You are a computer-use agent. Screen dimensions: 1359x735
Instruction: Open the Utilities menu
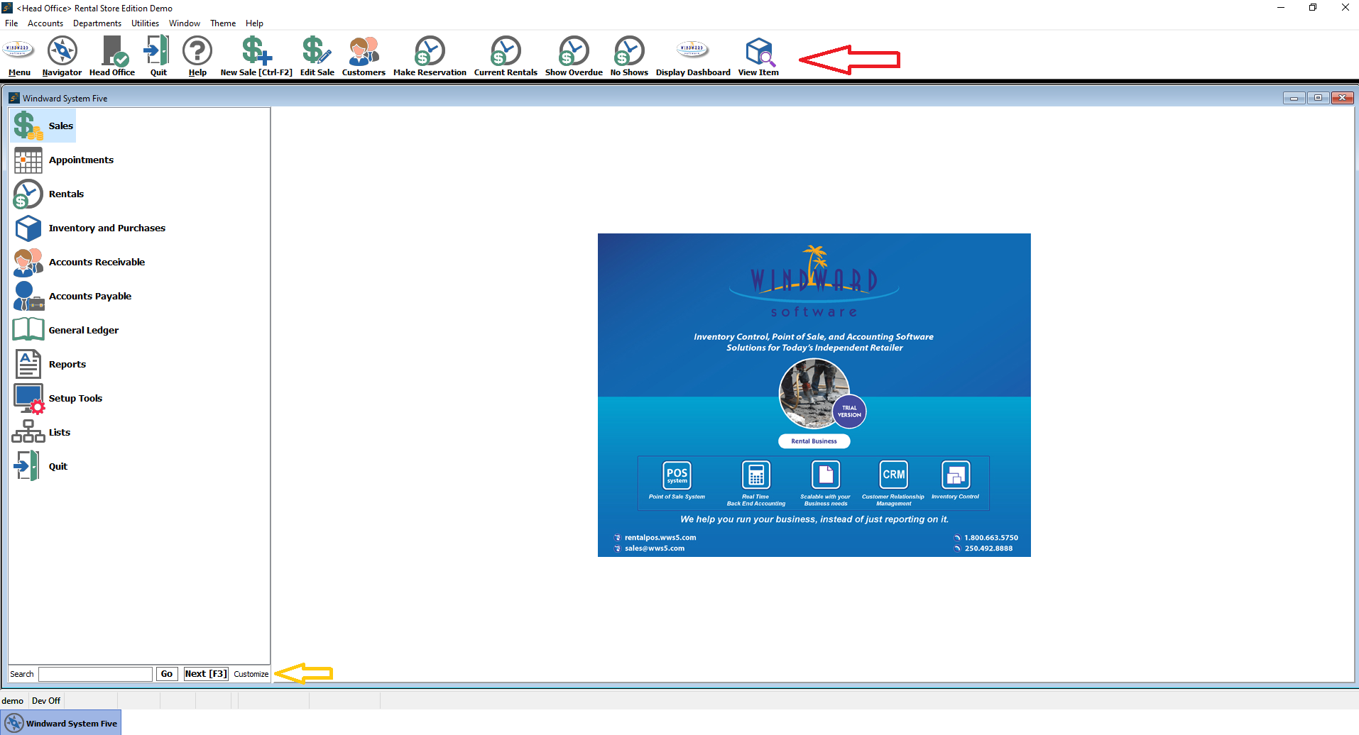click(x=145, y=23)
